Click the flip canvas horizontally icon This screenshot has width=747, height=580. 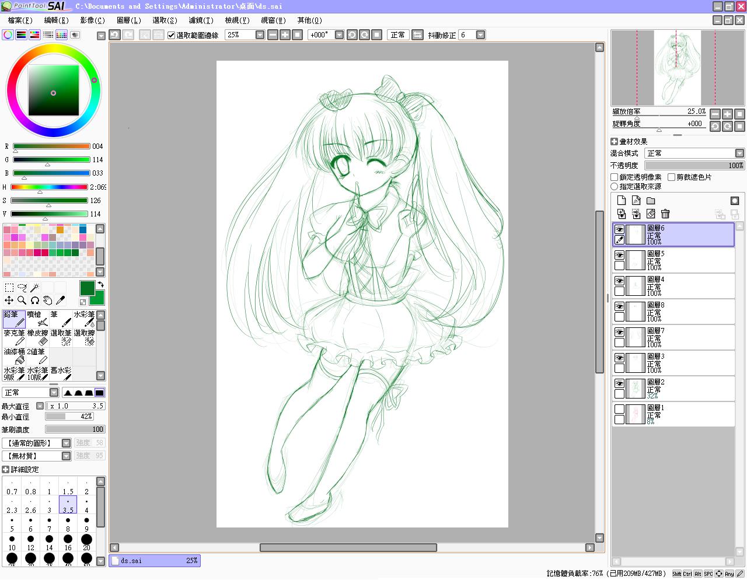[417, 35]
